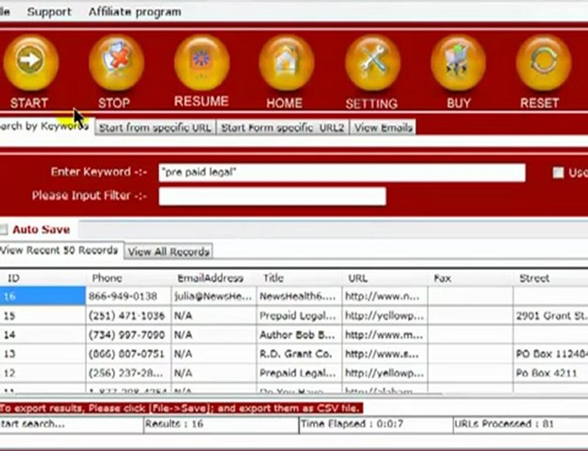Image resolution: width=588 pixels, height=451 pixels.
Task: Open Start Form specific URL2 tab
Action: (x=283, y=128)
